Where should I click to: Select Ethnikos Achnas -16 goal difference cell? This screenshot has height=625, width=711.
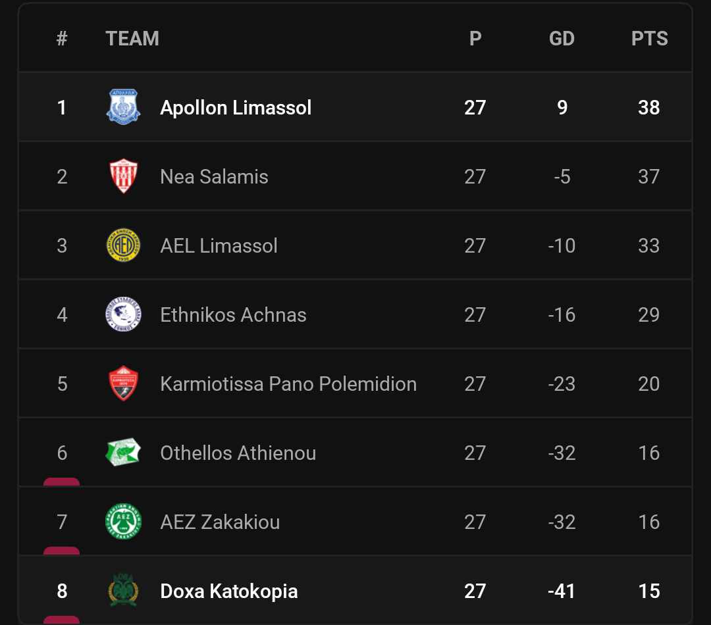point(562,314)
